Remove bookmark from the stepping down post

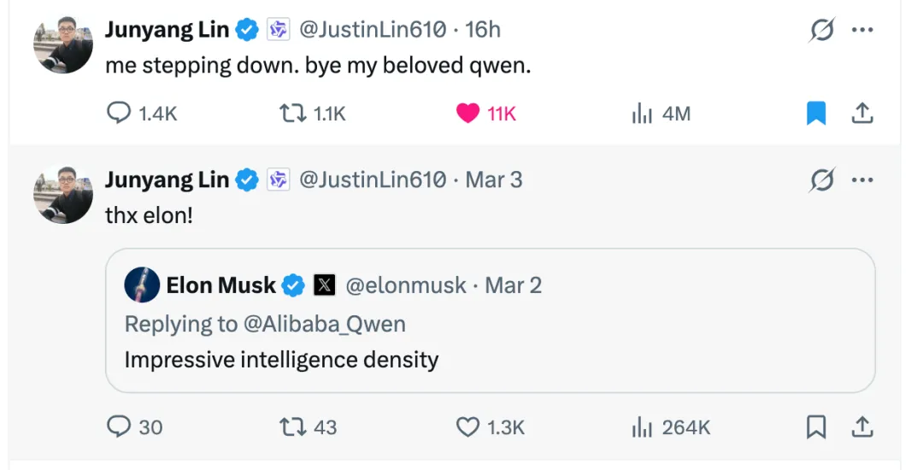click(x=816, y=113)
